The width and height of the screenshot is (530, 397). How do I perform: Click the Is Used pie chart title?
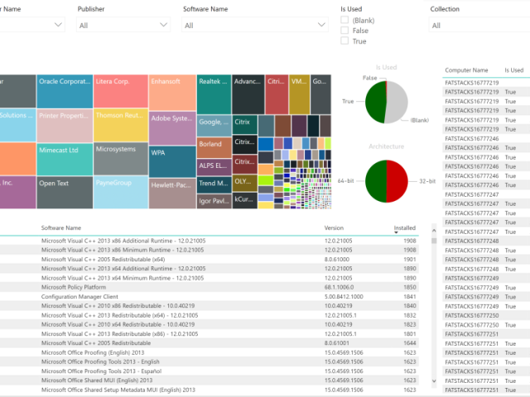(386, 67)
